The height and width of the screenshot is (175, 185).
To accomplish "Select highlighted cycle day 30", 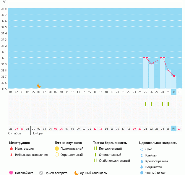I will tap(174, 92).
